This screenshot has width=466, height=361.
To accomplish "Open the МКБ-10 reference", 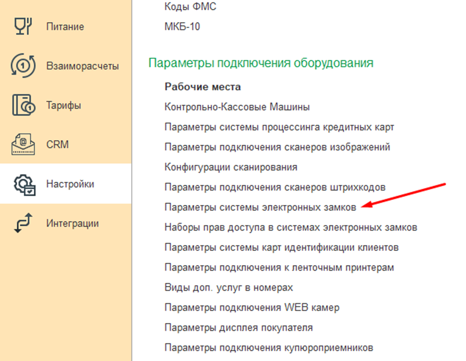I will (x=182, y=26).
